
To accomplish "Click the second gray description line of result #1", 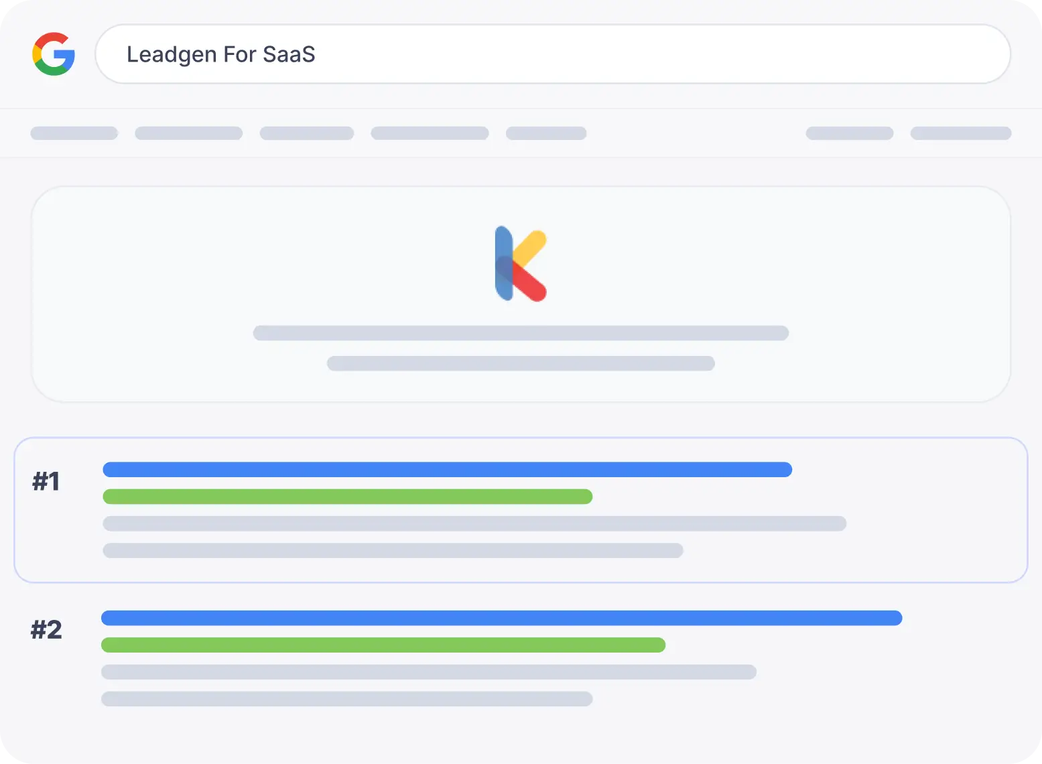I will [393, 550].
